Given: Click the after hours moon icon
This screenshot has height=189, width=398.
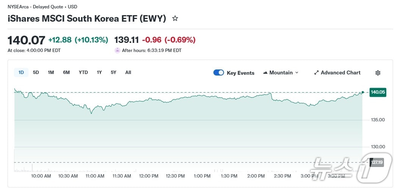Looking at the screenshot, I should pyautogui.click(x=118, y=50).
